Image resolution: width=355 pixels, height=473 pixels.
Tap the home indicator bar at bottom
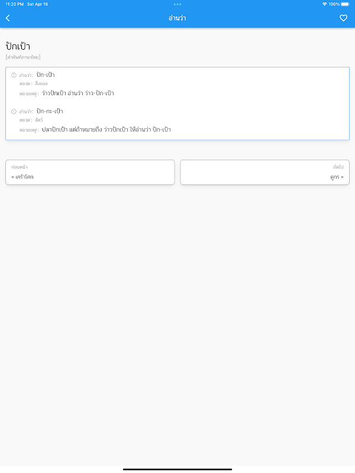coord(177,469)
